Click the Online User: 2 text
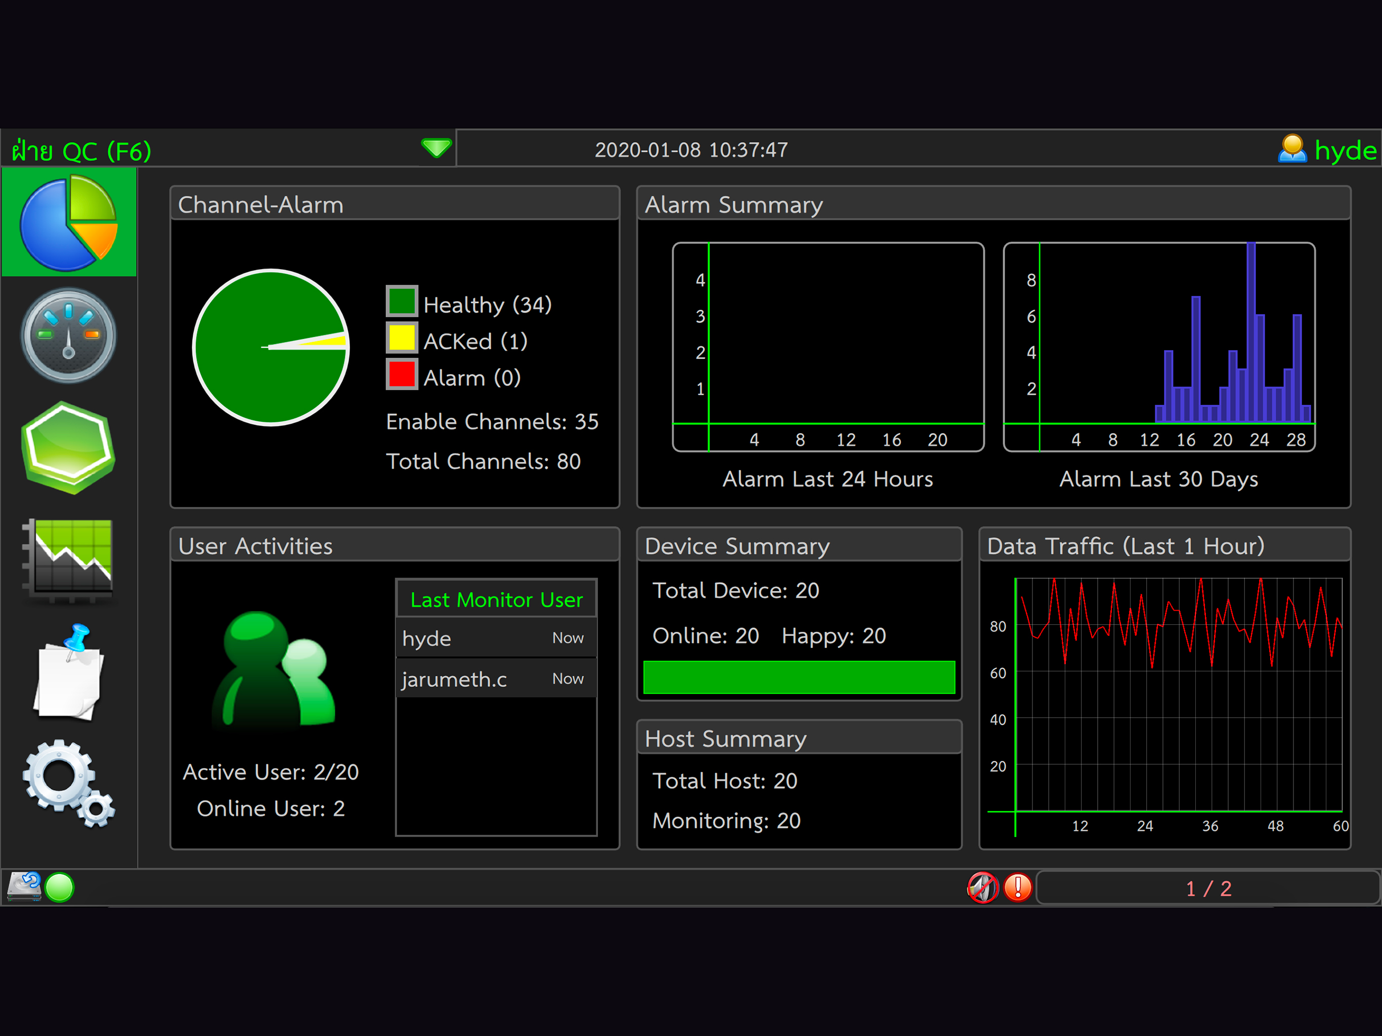The width and height of the screenshot is (1382, 1036). point(271,808)
